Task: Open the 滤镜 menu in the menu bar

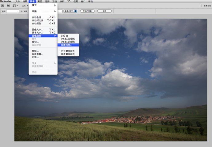Action: pos(55,2)
